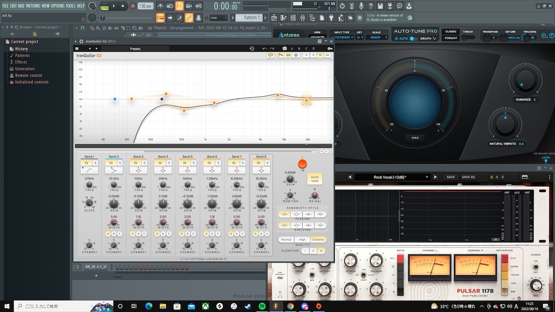Image resolution: width=555 pixels, height=312 pixels.
Task: Expand the Generators folder in the browser
Action: (25, 69)
